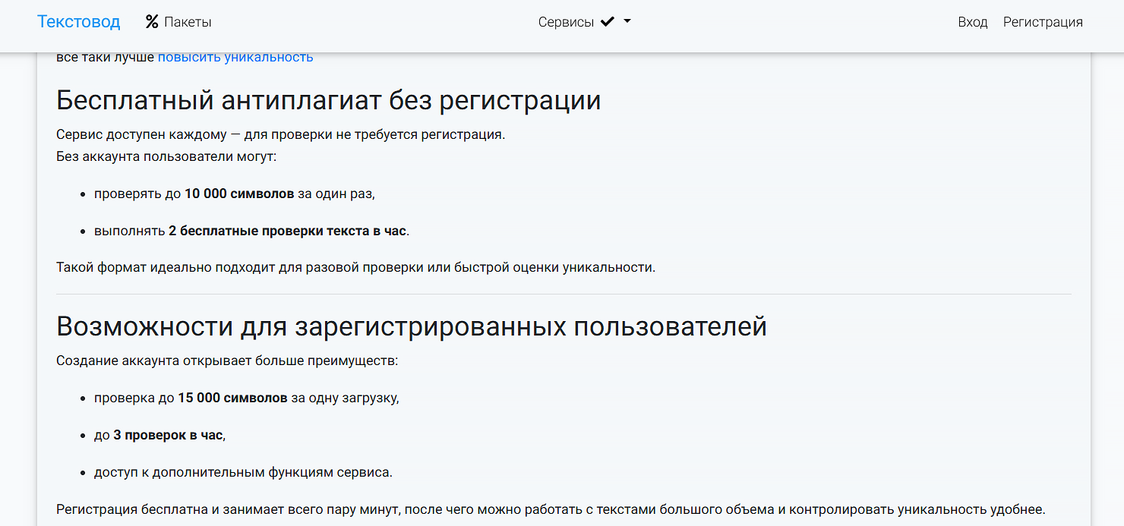Open the Регистрация signup page

pos(1043,21)
